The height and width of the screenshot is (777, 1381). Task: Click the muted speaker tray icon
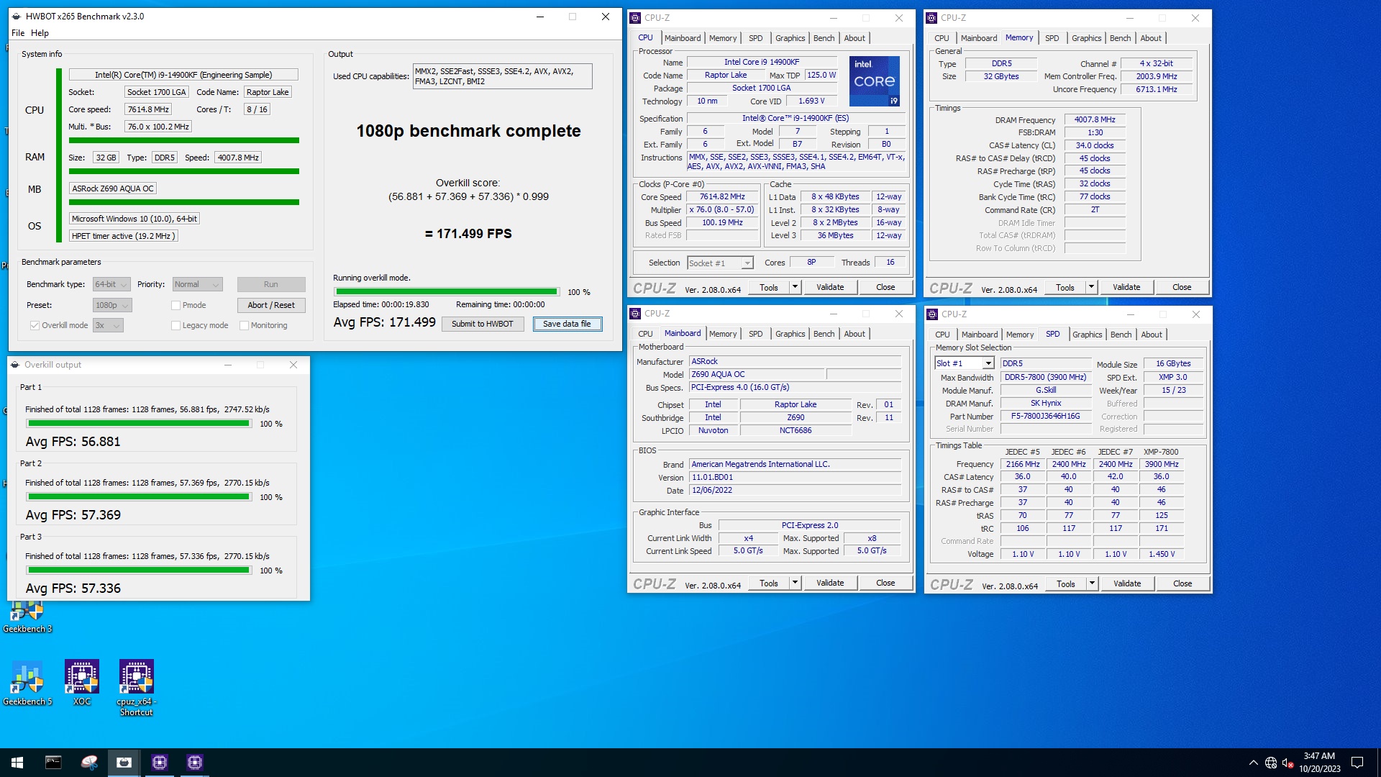point(1288,763)
